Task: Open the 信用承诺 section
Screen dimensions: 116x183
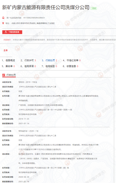Action: pyautogui.click(x=28, y=66)
